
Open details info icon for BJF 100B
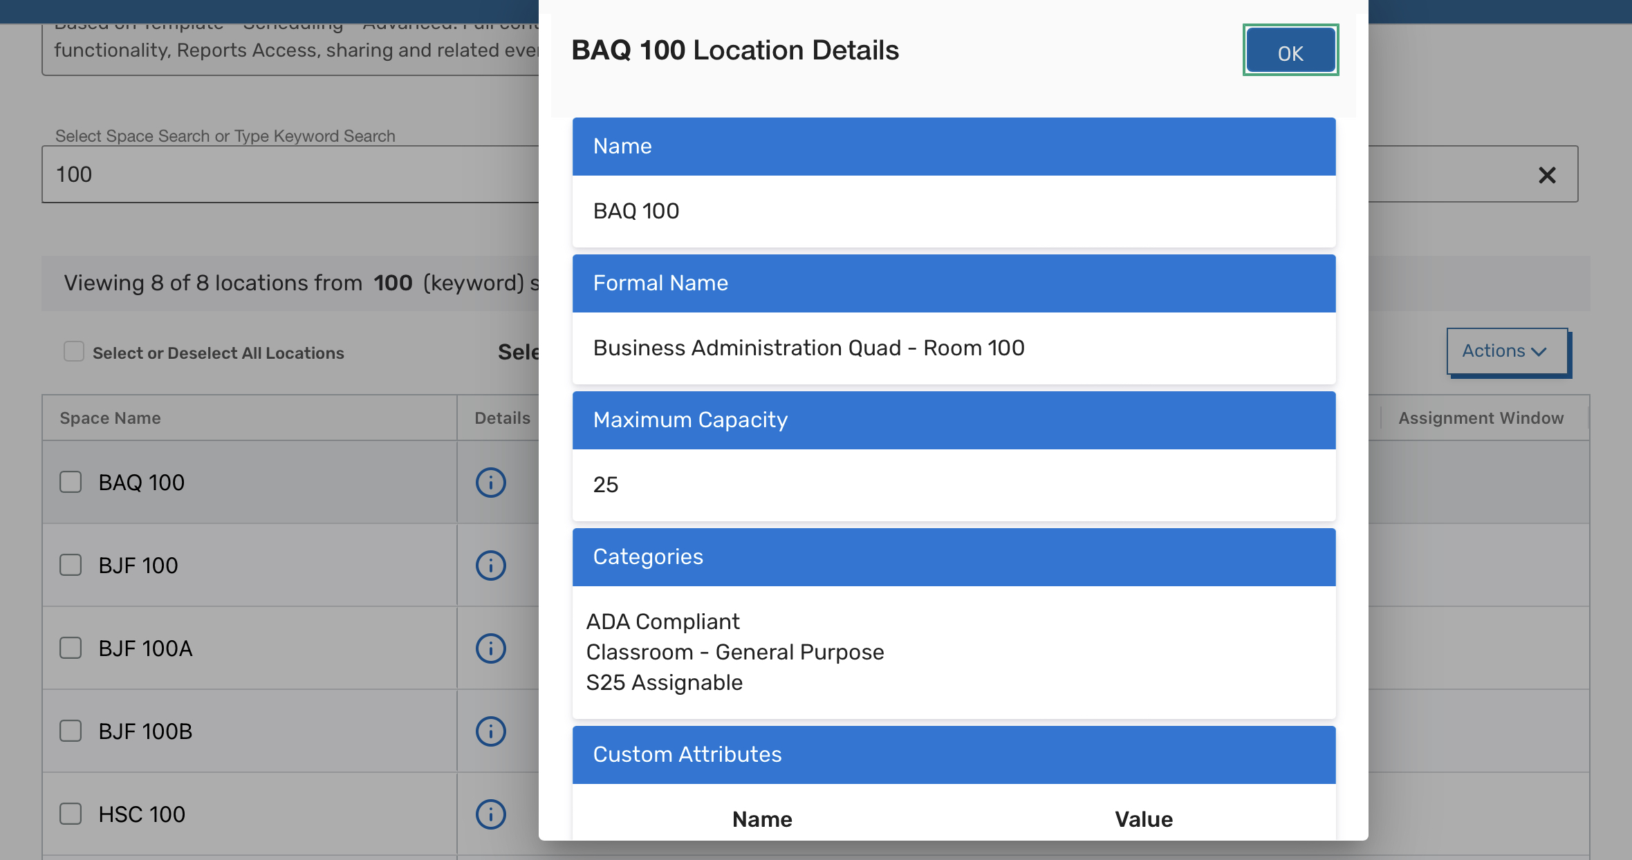click(x=490, y=731)
